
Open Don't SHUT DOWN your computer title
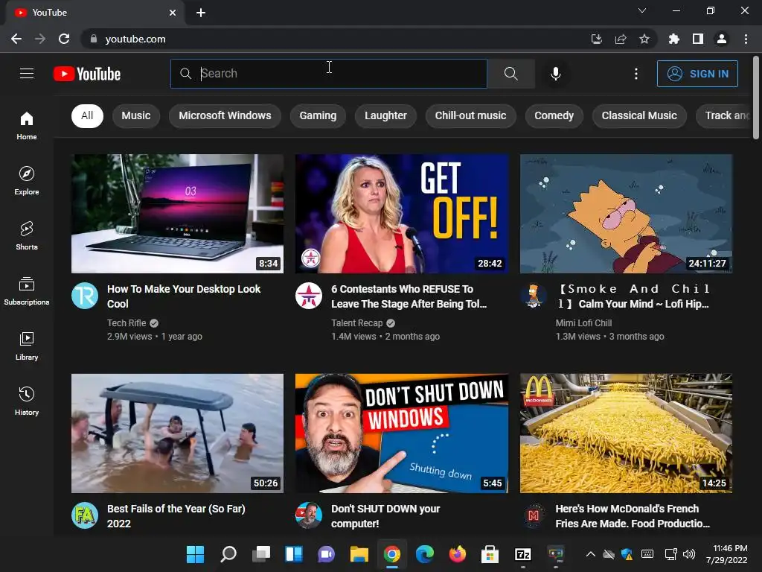[385, 516]
